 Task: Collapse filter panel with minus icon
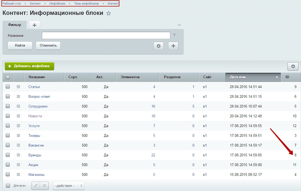[x=179, y=25]
